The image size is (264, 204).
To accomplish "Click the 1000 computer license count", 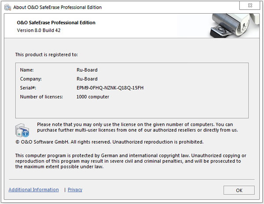I will click(x=92, y=97).
